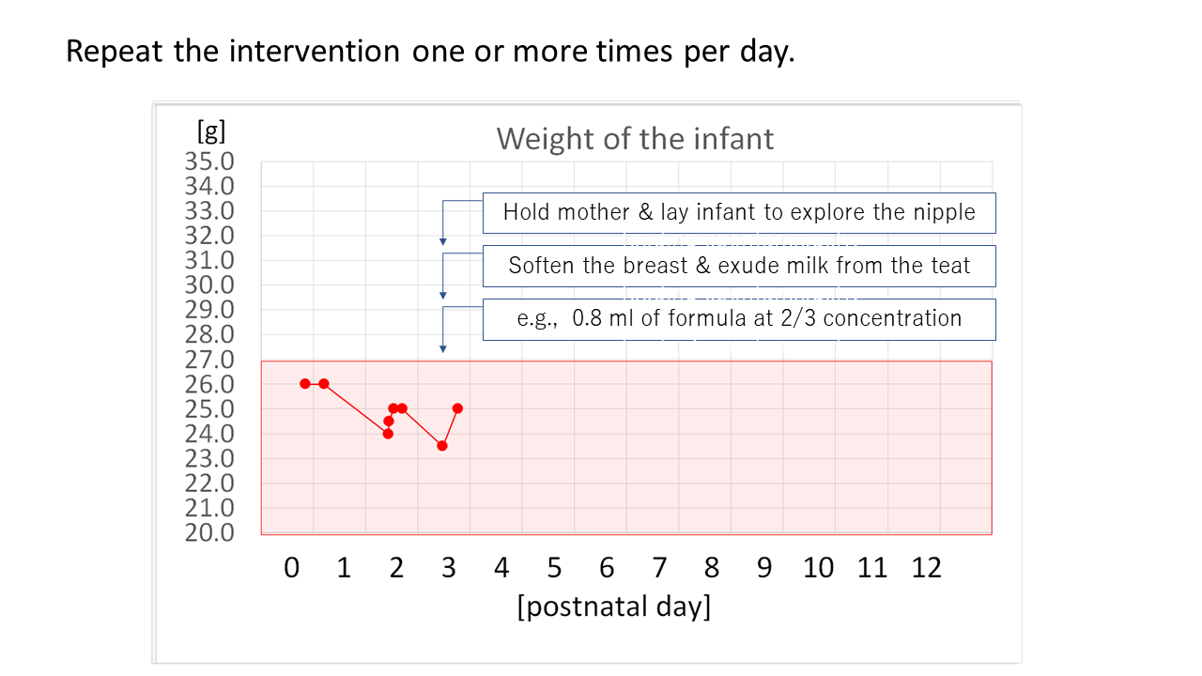1202x676 pixels.
Task: Select the '[postnatal day]' axis title
Action: [614, 606]
